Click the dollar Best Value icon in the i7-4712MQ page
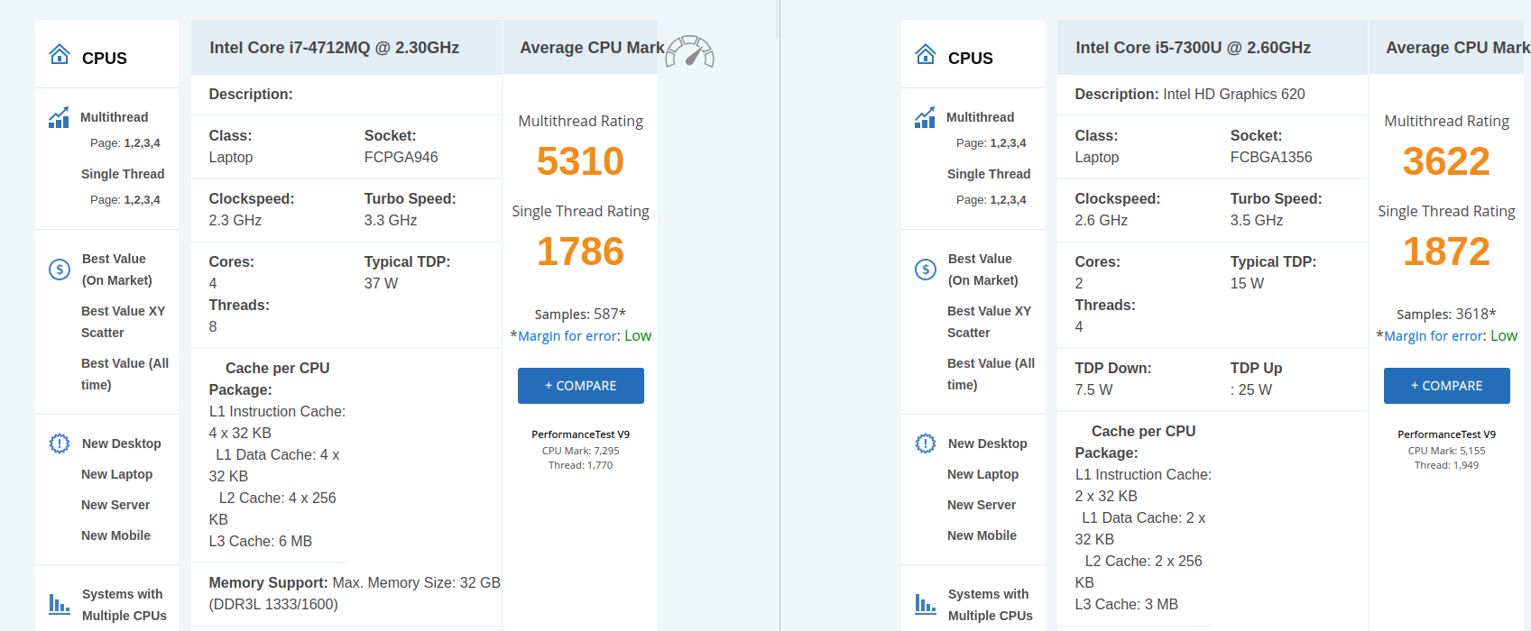Image resolution: width=1531 pixels, height=631 pixels. (x=60, y=269)
